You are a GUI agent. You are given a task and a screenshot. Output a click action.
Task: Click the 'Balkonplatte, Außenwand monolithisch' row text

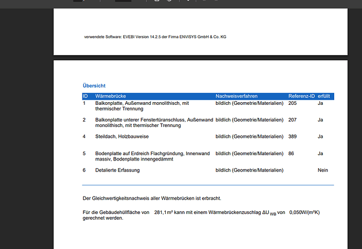[x=142, y=106]
